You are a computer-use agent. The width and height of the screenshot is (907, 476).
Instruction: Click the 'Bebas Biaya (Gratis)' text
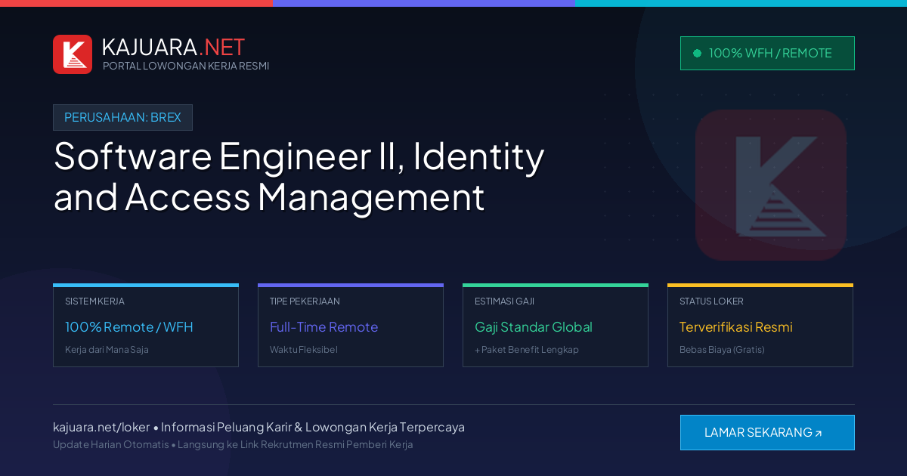(722, 350)
